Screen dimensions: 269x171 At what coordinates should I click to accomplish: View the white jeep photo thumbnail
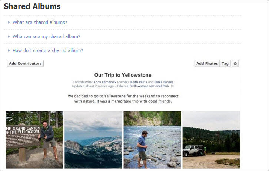(211, 140)
